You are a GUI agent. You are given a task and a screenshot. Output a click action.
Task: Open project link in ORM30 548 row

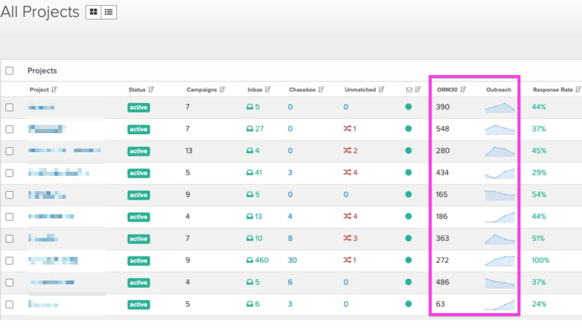tap(47, 129)
